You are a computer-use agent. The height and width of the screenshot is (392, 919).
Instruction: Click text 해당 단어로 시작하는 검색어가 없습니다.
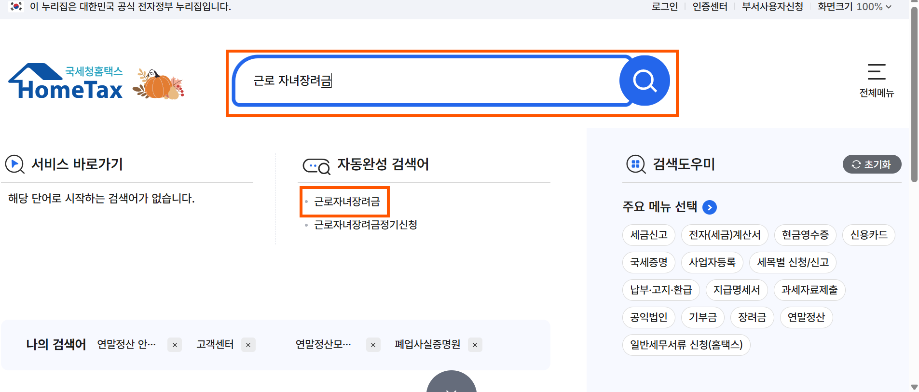101,199
